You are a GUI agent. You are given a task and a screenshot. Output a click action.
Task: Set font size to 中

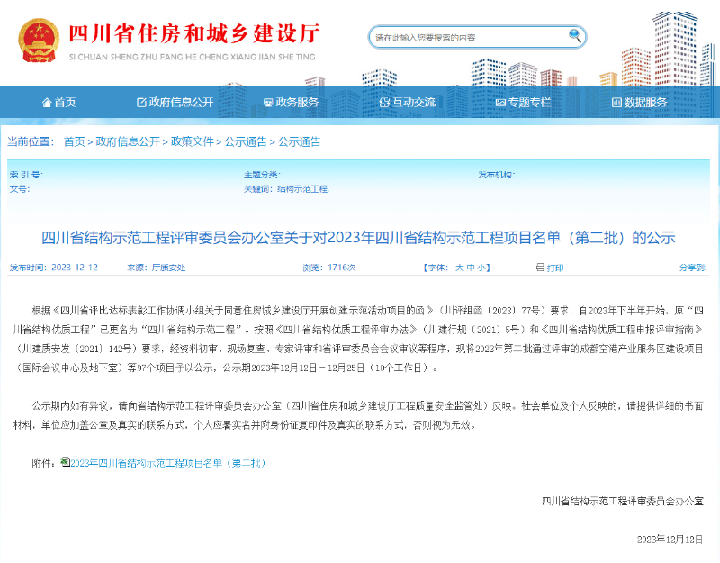[x=471, y=268]
